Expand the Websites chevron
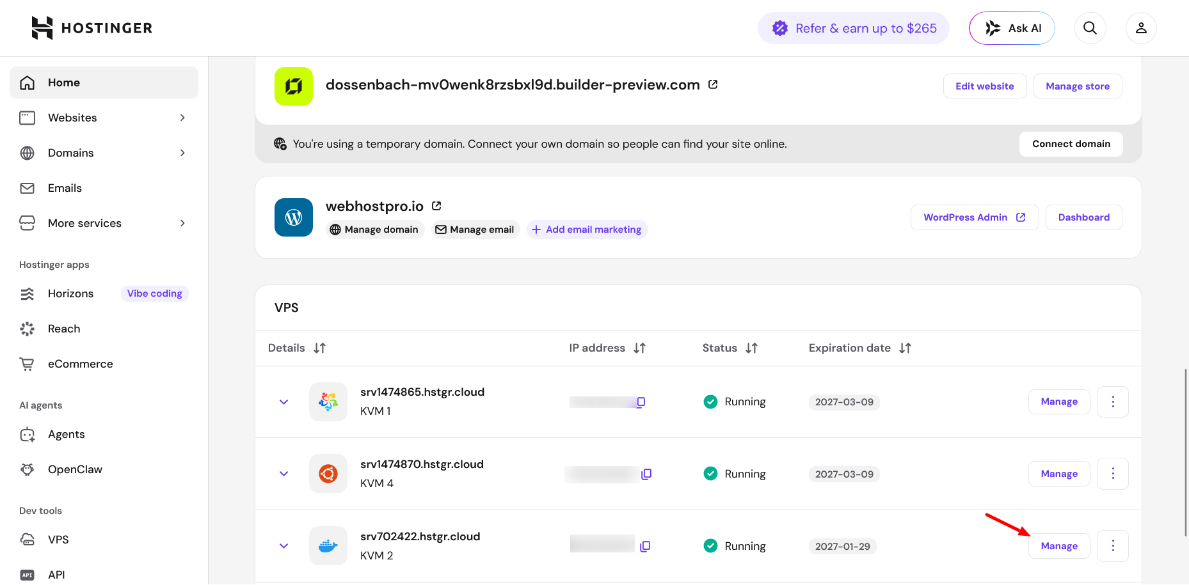1189x585 pixels. (182, 118)
